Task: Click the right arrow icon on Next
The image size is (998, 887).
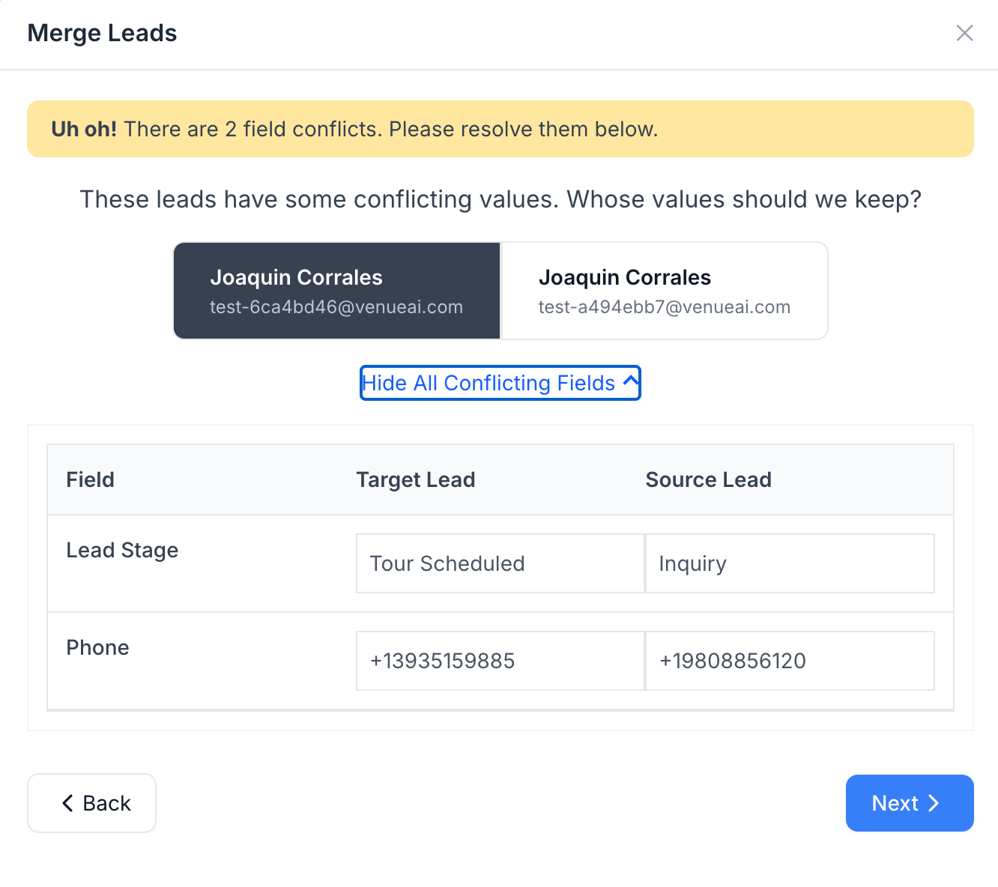Action: (x=934, y=803)
